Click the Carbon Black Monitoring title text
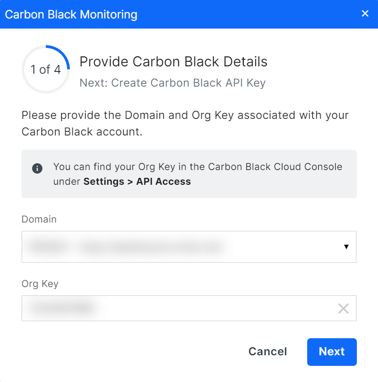Screen dimensions: 378x382 coord(71,15)
